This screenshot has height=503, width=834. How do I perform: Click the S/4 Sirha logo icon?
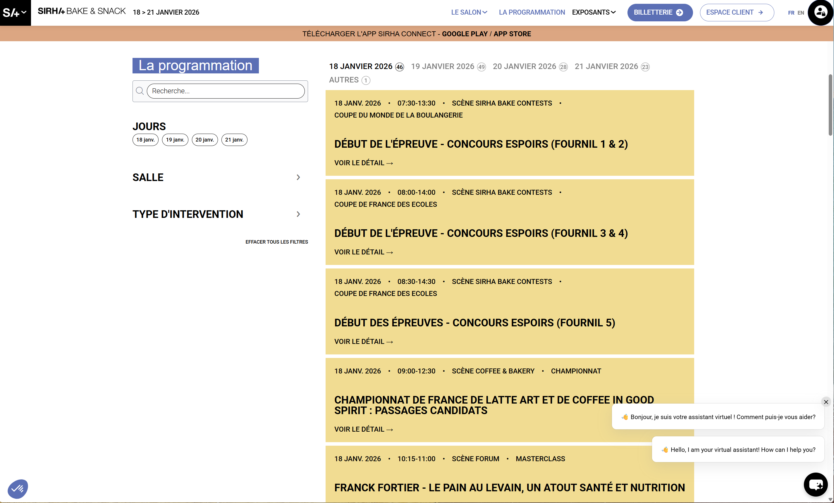pos(11,13)
